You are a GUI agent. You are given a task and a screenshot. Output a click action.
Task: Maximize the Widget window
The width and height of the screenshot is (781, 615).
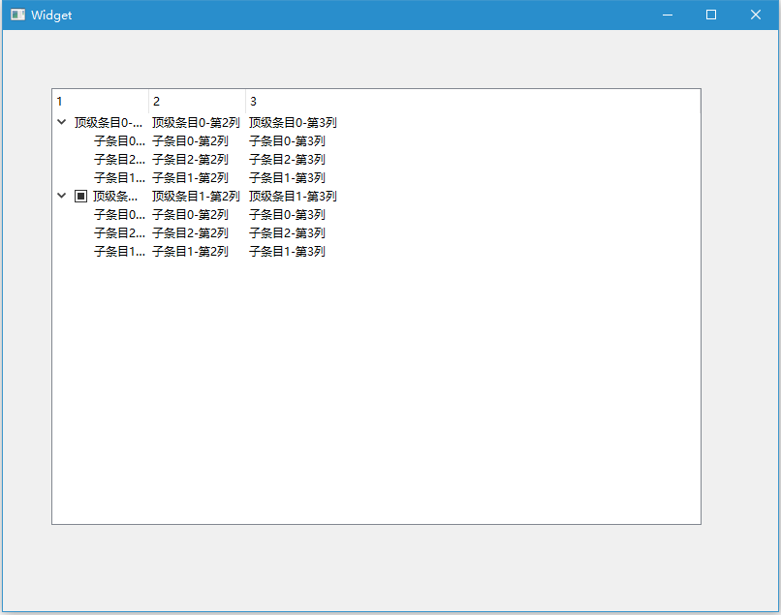click(711, 15)
